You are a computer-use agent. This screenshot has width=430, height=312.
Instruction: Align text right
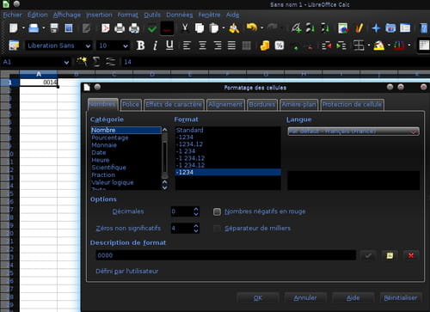(218, 46)
